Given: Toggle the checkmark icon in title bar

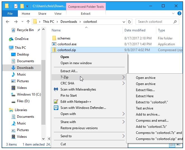Looking at the screenshot, I should click(x=16, y=6).
